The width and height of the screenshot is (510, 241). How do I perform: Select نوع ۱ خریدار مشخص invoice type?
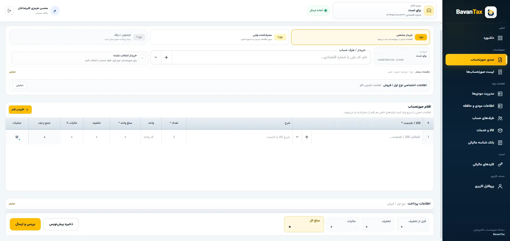pos(360,37)
